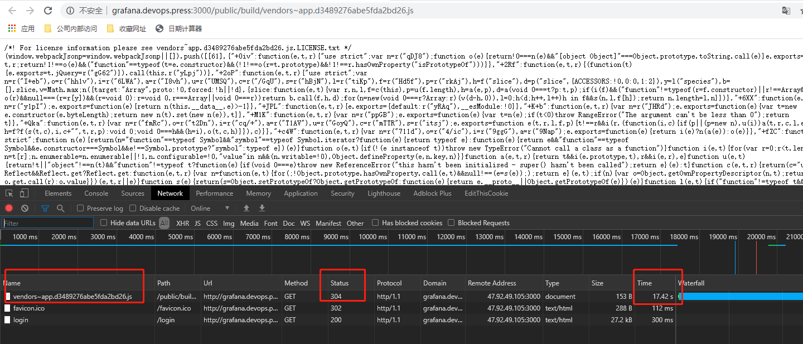Reload the current page
The image size is (803, 344).
pyautogui.click(x=48, y=10)
